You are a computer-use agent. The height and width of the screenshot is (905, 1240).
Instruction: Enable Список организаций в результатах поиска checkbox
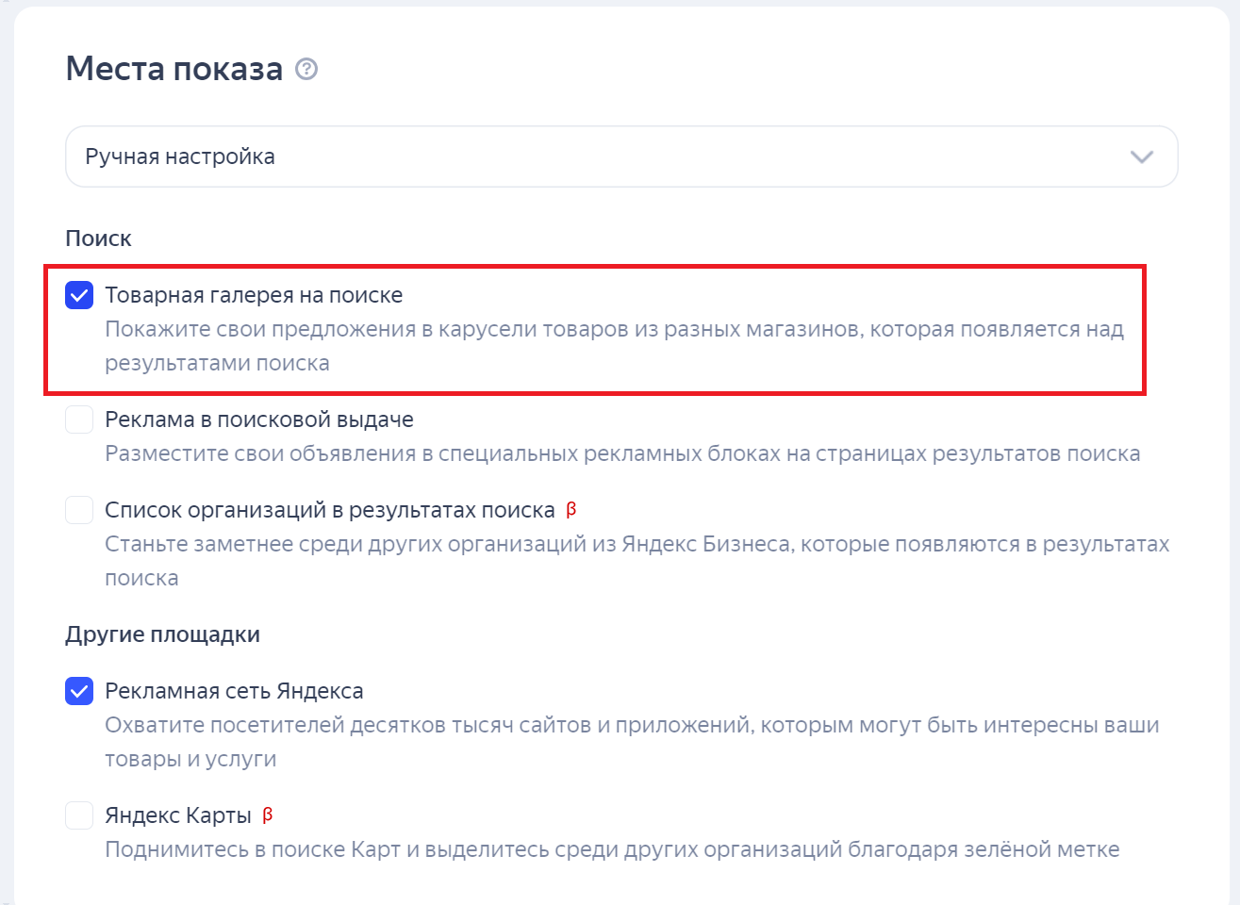click(x=79, y=510)
